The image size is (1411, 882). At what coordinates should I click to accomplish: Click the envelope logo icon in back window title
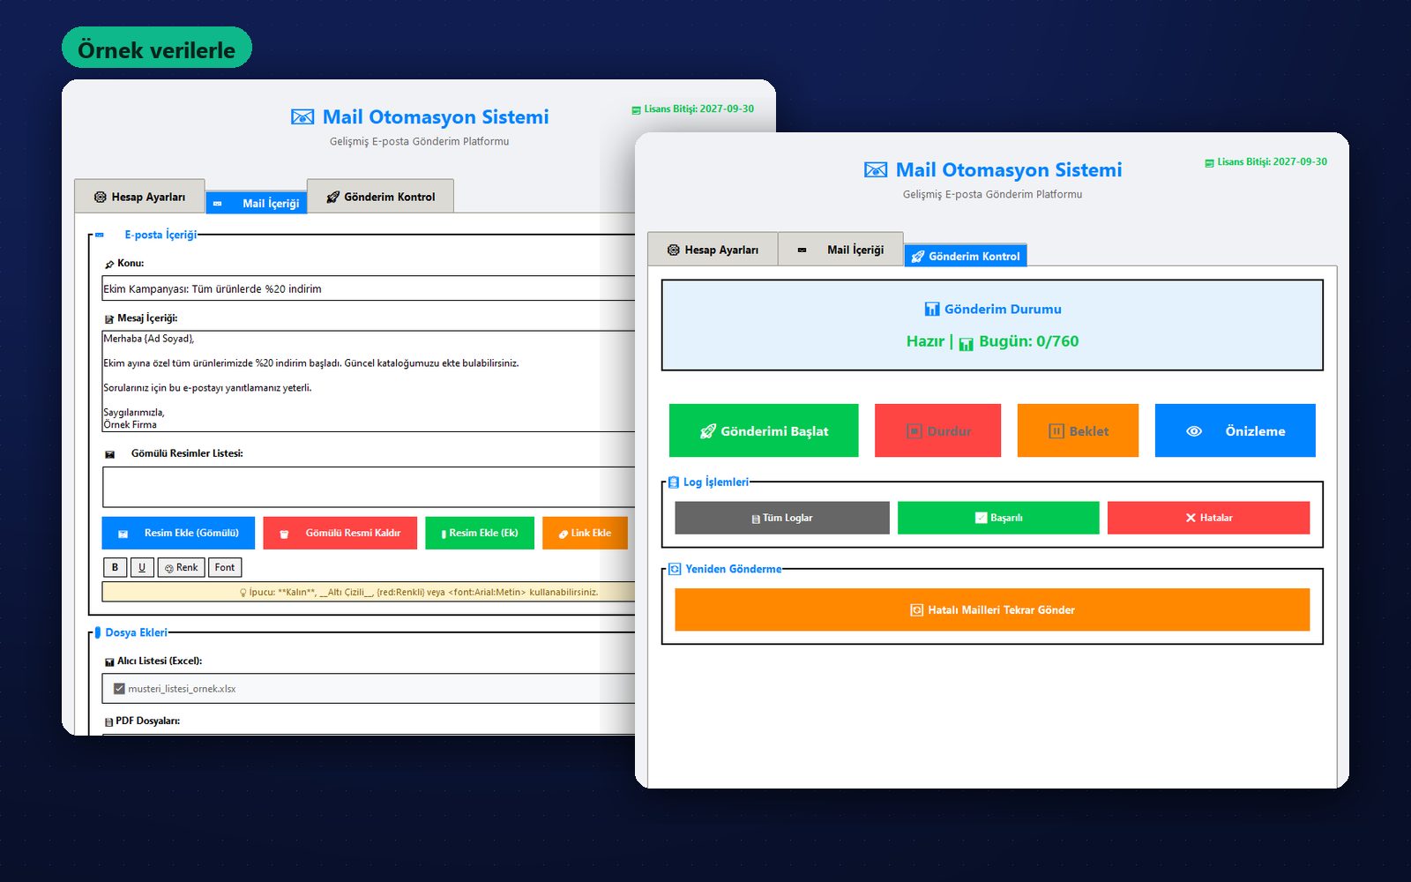point(302,116)
